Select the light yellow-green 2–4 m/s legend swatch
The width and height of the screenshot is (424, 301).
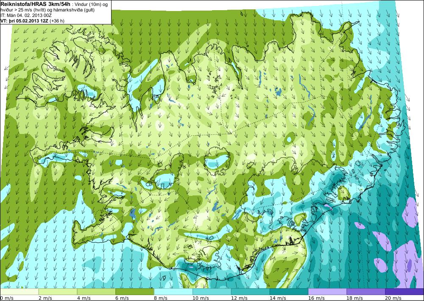tap(58, 292)
